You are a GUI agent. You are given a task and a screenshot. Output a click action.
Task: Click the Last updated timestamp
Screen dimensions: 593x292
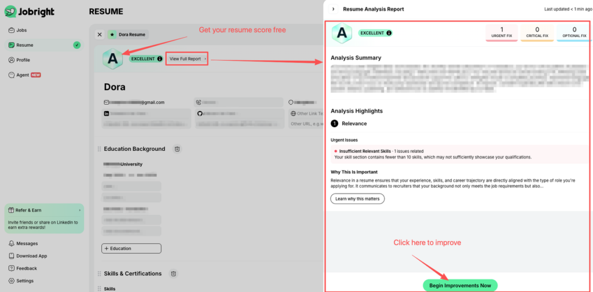tap(568, 9)
